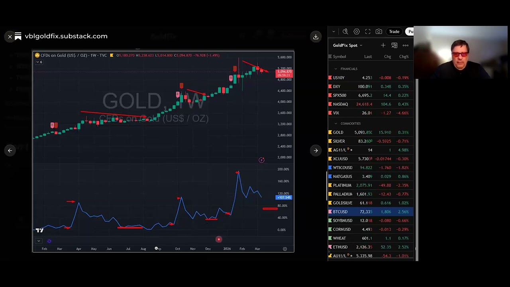Collapse the lower indicator pane chevron
The width and height of the screenshot is (510, 287).
[39, 241]
